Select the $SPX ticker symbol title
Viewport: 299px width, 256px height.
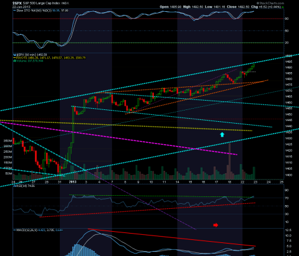pyautogui.click(x=17, y=3)
